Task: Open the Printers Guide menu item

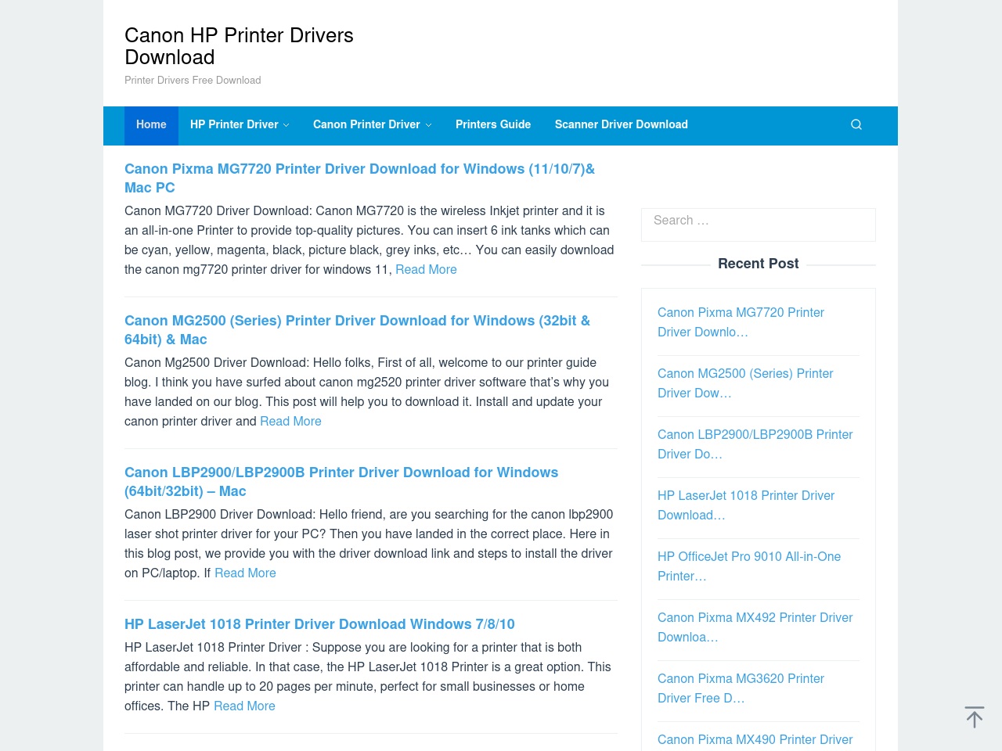Action: 493,125
